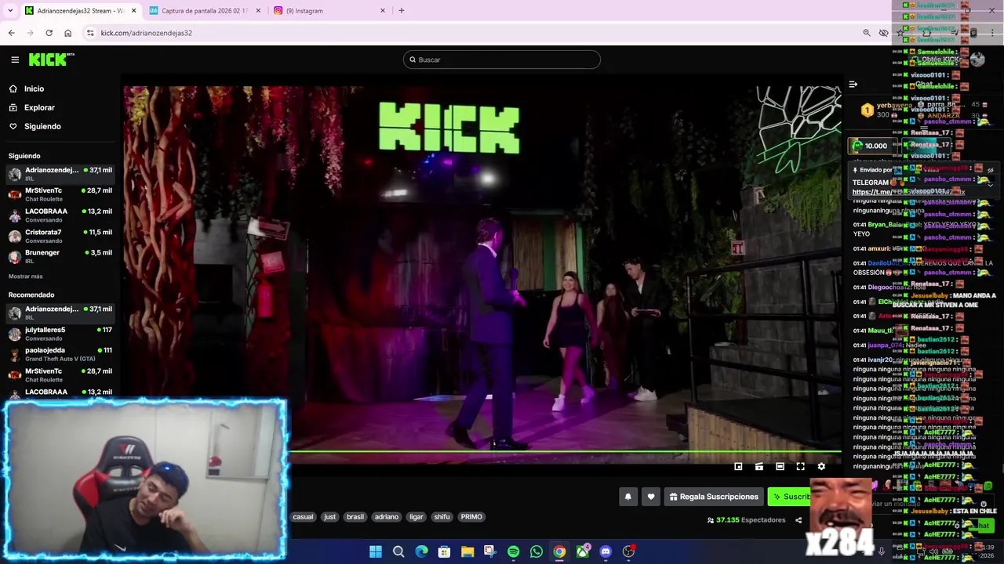Open Discord from the taskbar

[606, 551]
